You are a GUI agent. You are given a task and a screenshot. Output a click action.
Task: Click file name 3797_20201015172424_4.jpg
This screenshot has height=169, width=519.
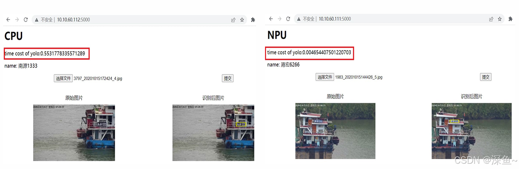(98, 78)
